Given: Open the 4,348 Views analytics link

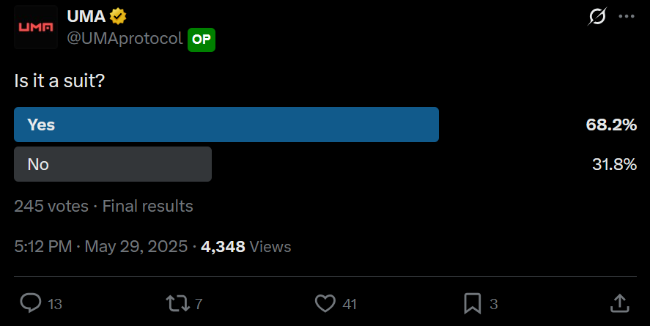Looking at the screenshot, I should click(x=245, y=247).
